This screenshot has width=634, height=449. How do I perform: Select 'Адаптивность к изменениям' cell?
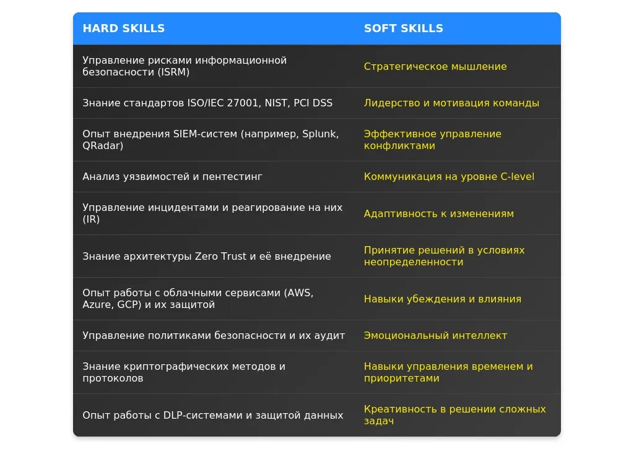tap(458, 213)
